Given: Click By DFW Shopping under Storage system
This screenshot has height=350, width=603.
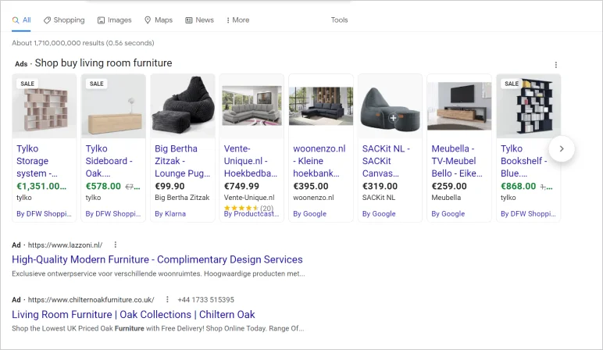Looking at the screenshot, I should tap(44, 214).
